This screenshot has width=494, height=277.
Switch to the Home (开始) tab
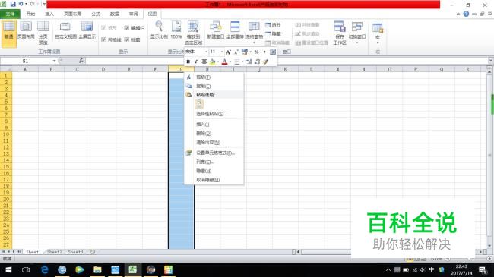(x=30, y=14)
